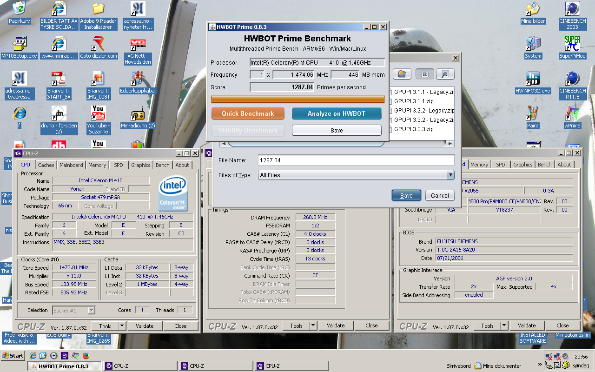Launch Internet Explorer from quick launch

(x=33, y=356)
